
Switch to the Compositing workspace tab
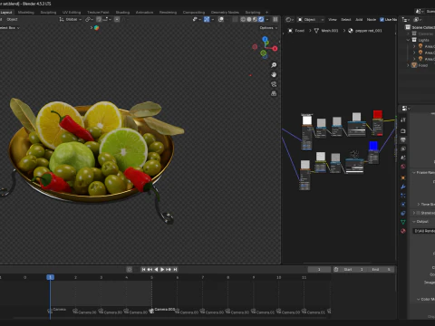click(194, 13)
